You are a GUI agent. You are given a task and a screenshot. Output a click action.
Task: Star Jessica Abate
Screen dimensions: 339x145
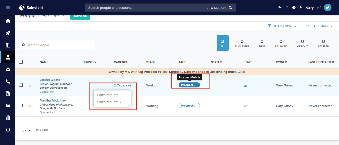click(30, 85)
